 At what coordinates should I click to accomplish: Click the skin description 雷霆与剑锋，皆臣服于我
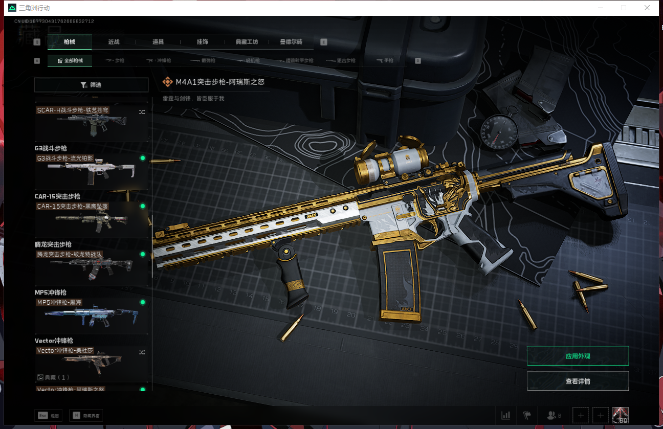(x=193, y=98)
